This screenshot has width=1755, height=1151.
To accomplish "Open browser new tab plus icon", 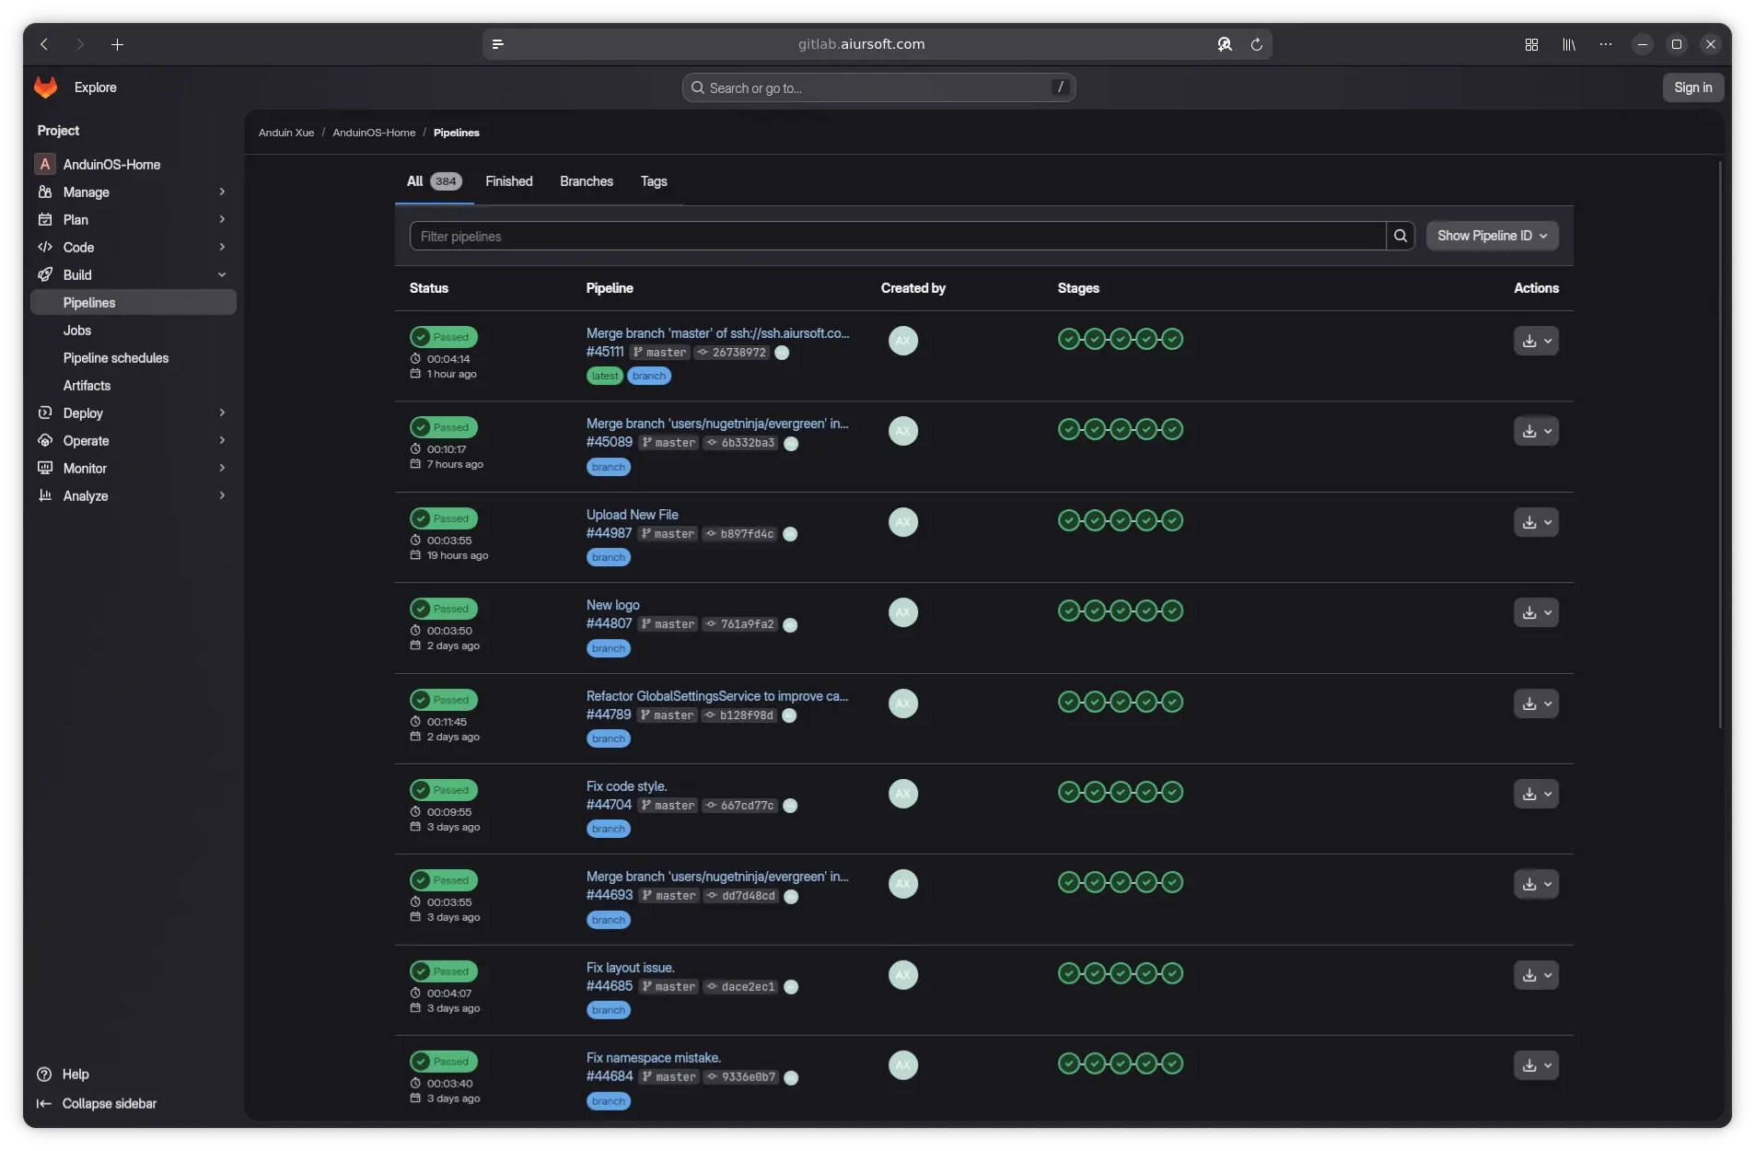I will (117, 44).
